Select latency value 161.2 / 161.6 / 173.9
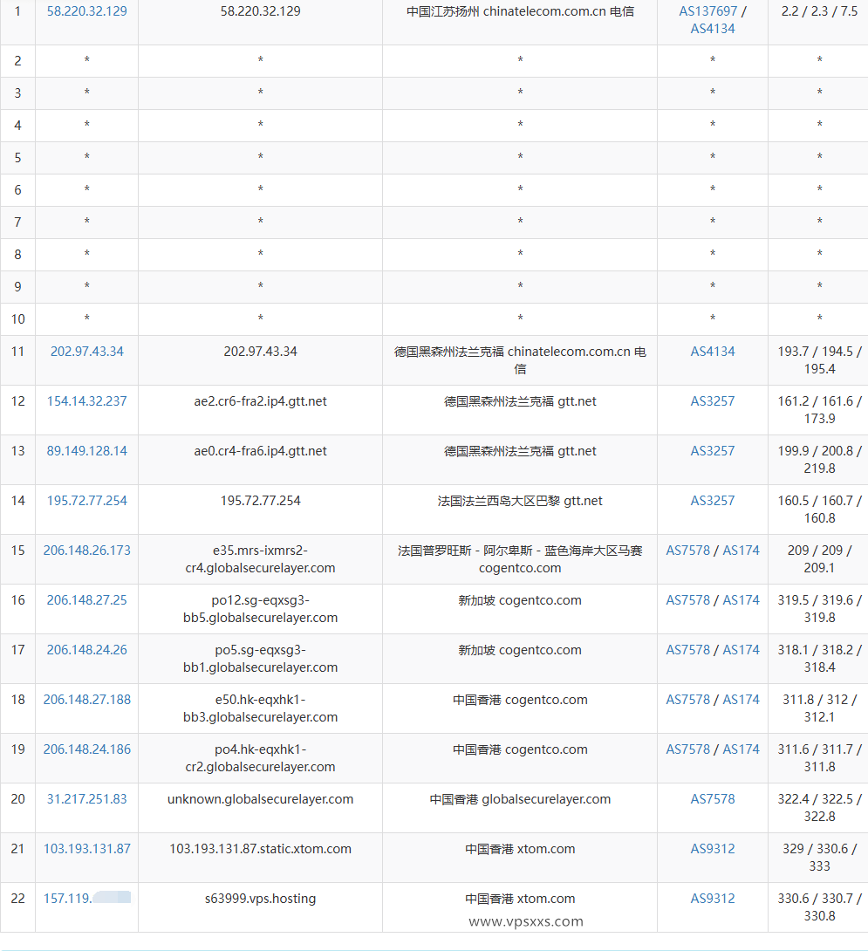Viewport: 868px width, 951px height. (819, 410)
